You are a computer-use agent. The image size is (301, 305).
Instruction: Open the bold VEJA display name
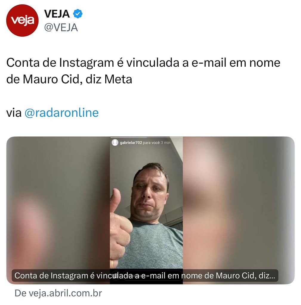(x=57, y=14)
